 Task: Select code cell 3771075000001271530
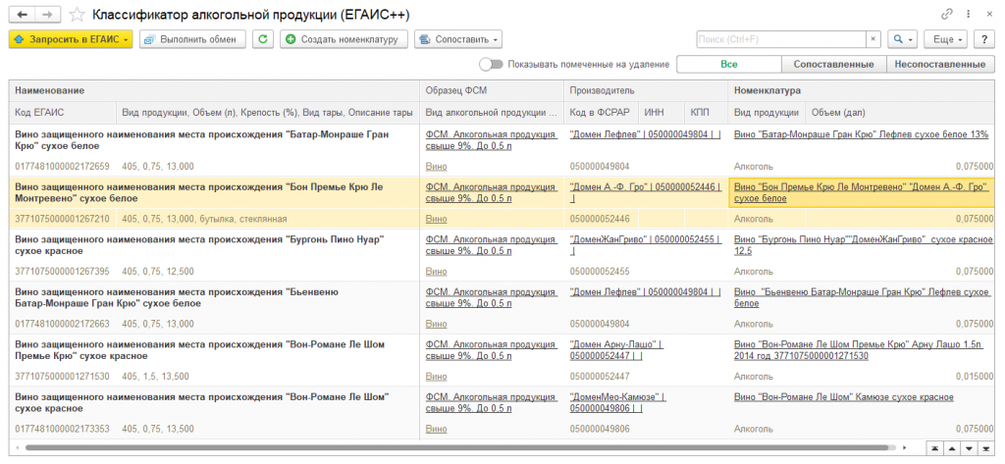62,376
